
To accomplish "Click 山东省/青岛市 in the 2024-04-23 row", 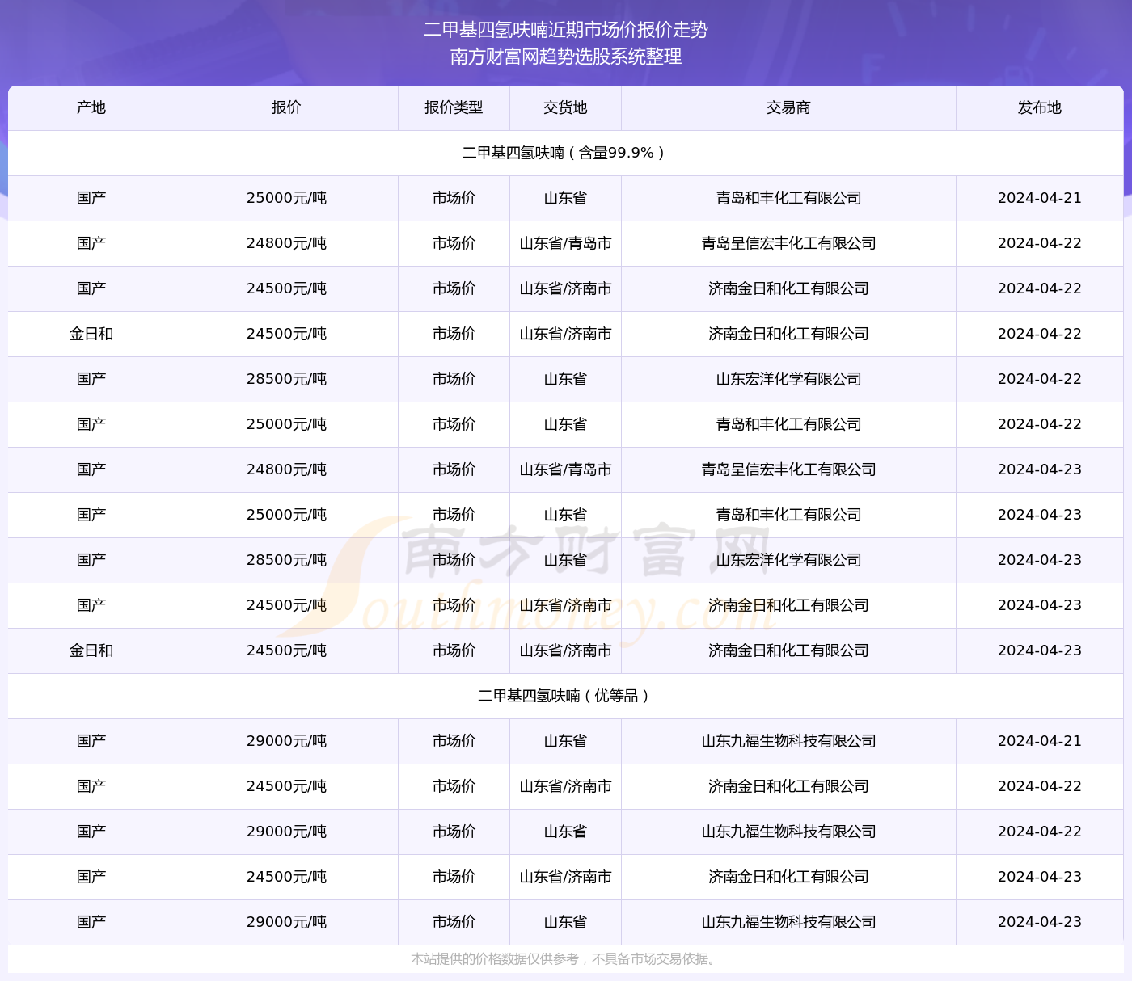I will [x=565, y=469].
